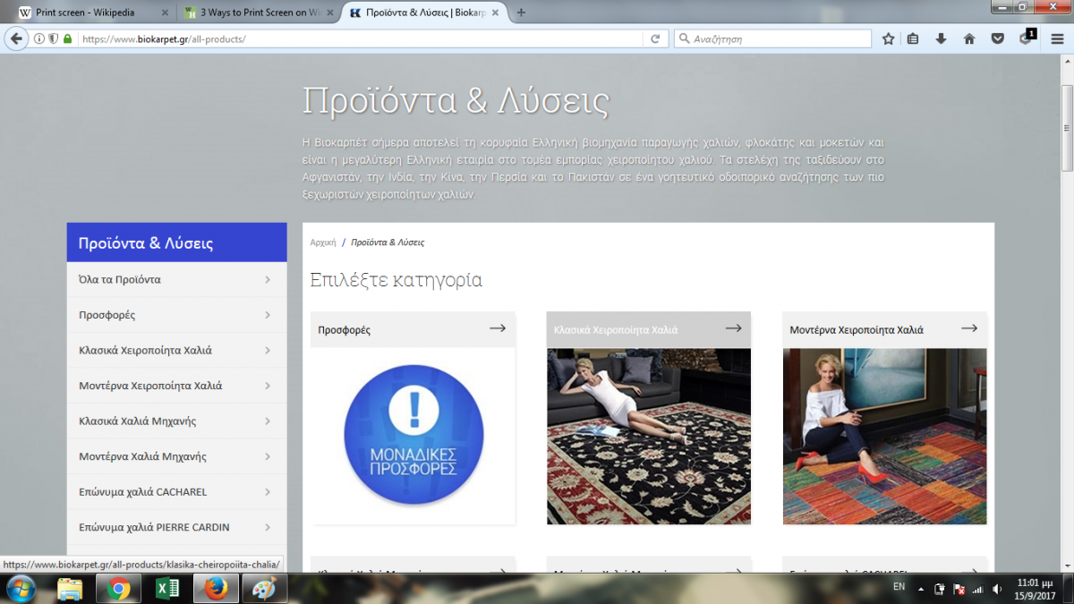Viewport: 1074px width, 604px height.
Task: Open the downloads arrow icon
Action: tap(941, 38)
